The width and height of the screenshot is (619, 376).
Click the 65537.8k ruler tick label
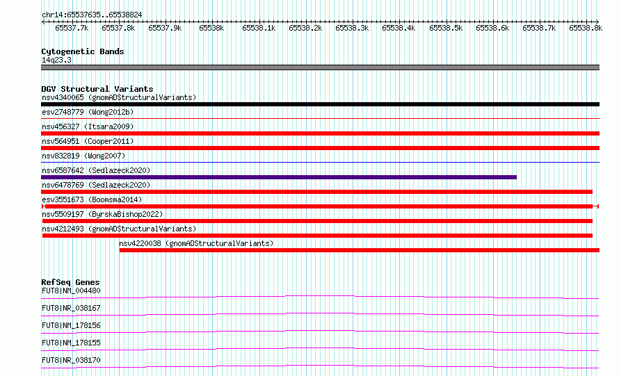click(x=118, y=28)
